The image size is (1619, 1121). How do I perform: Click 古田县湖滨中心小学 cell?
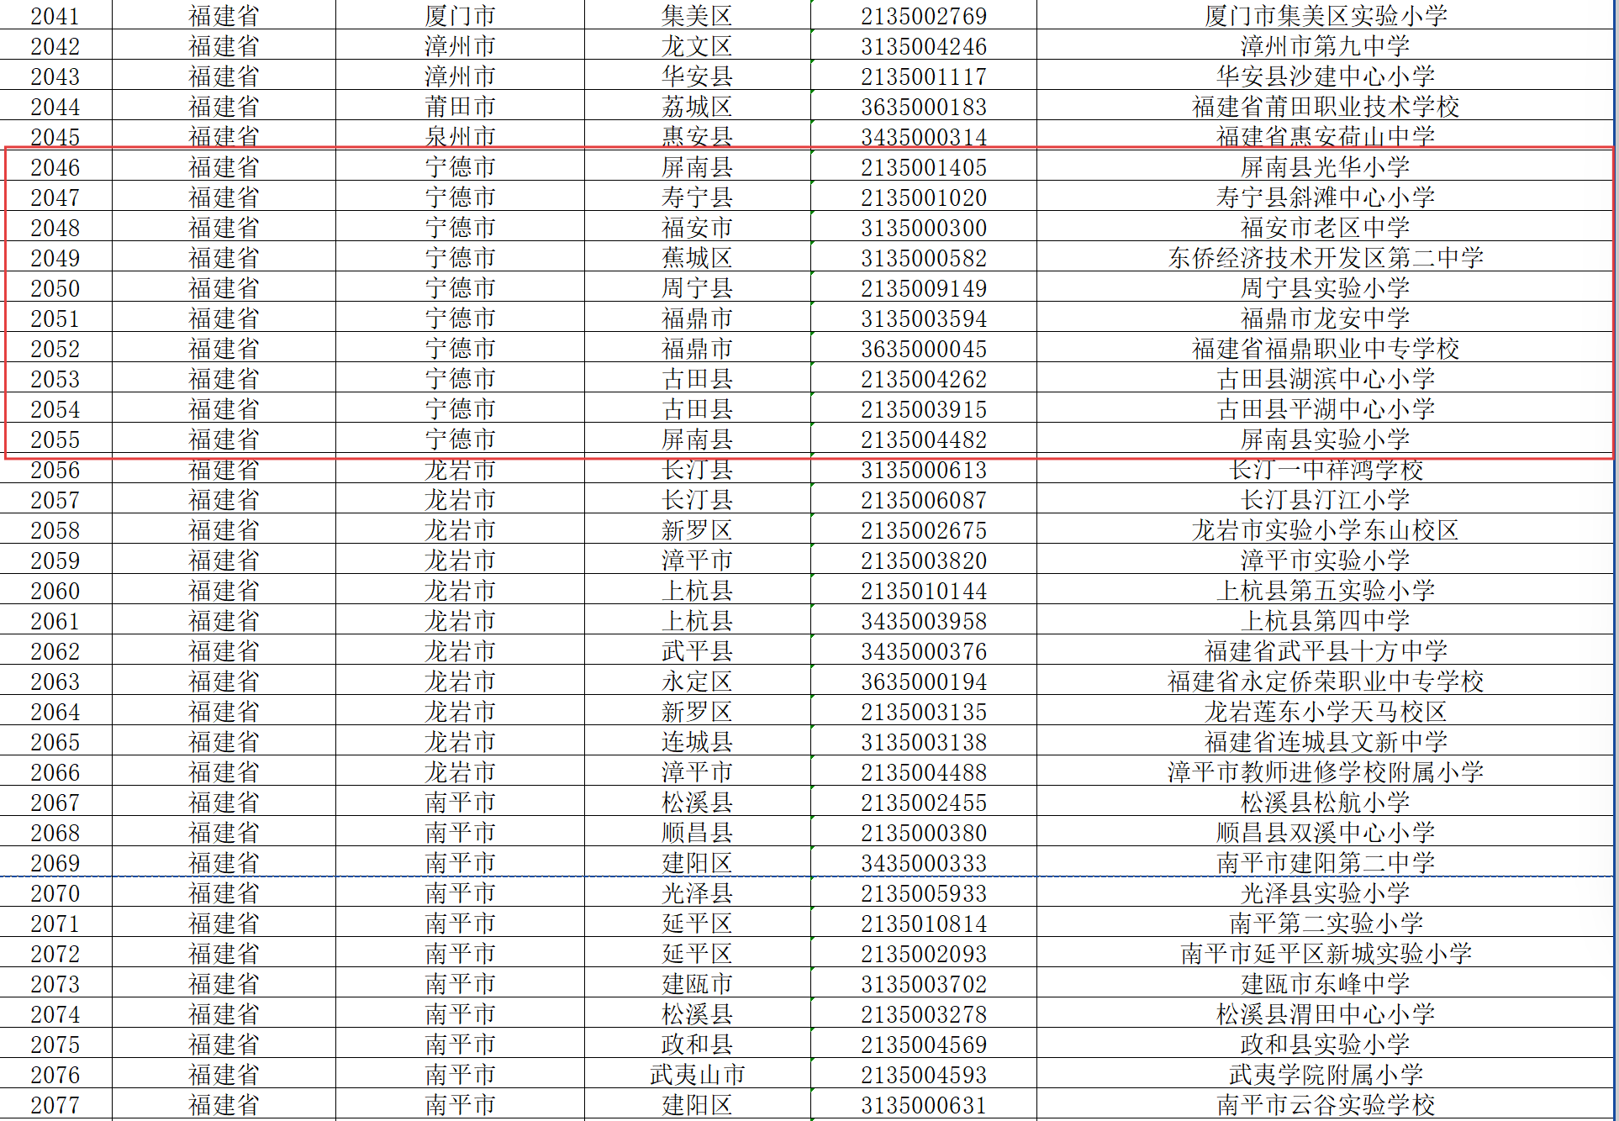[1325, 379]
